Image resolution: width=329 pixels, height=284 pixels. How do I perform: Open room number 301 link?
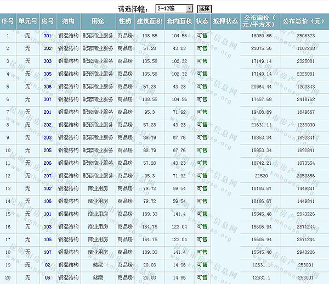tap(48, 36)
